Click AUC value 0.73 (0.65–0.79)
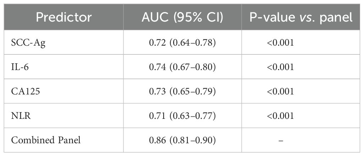This screenshot has width=364, height=156. tap(183, 92)
